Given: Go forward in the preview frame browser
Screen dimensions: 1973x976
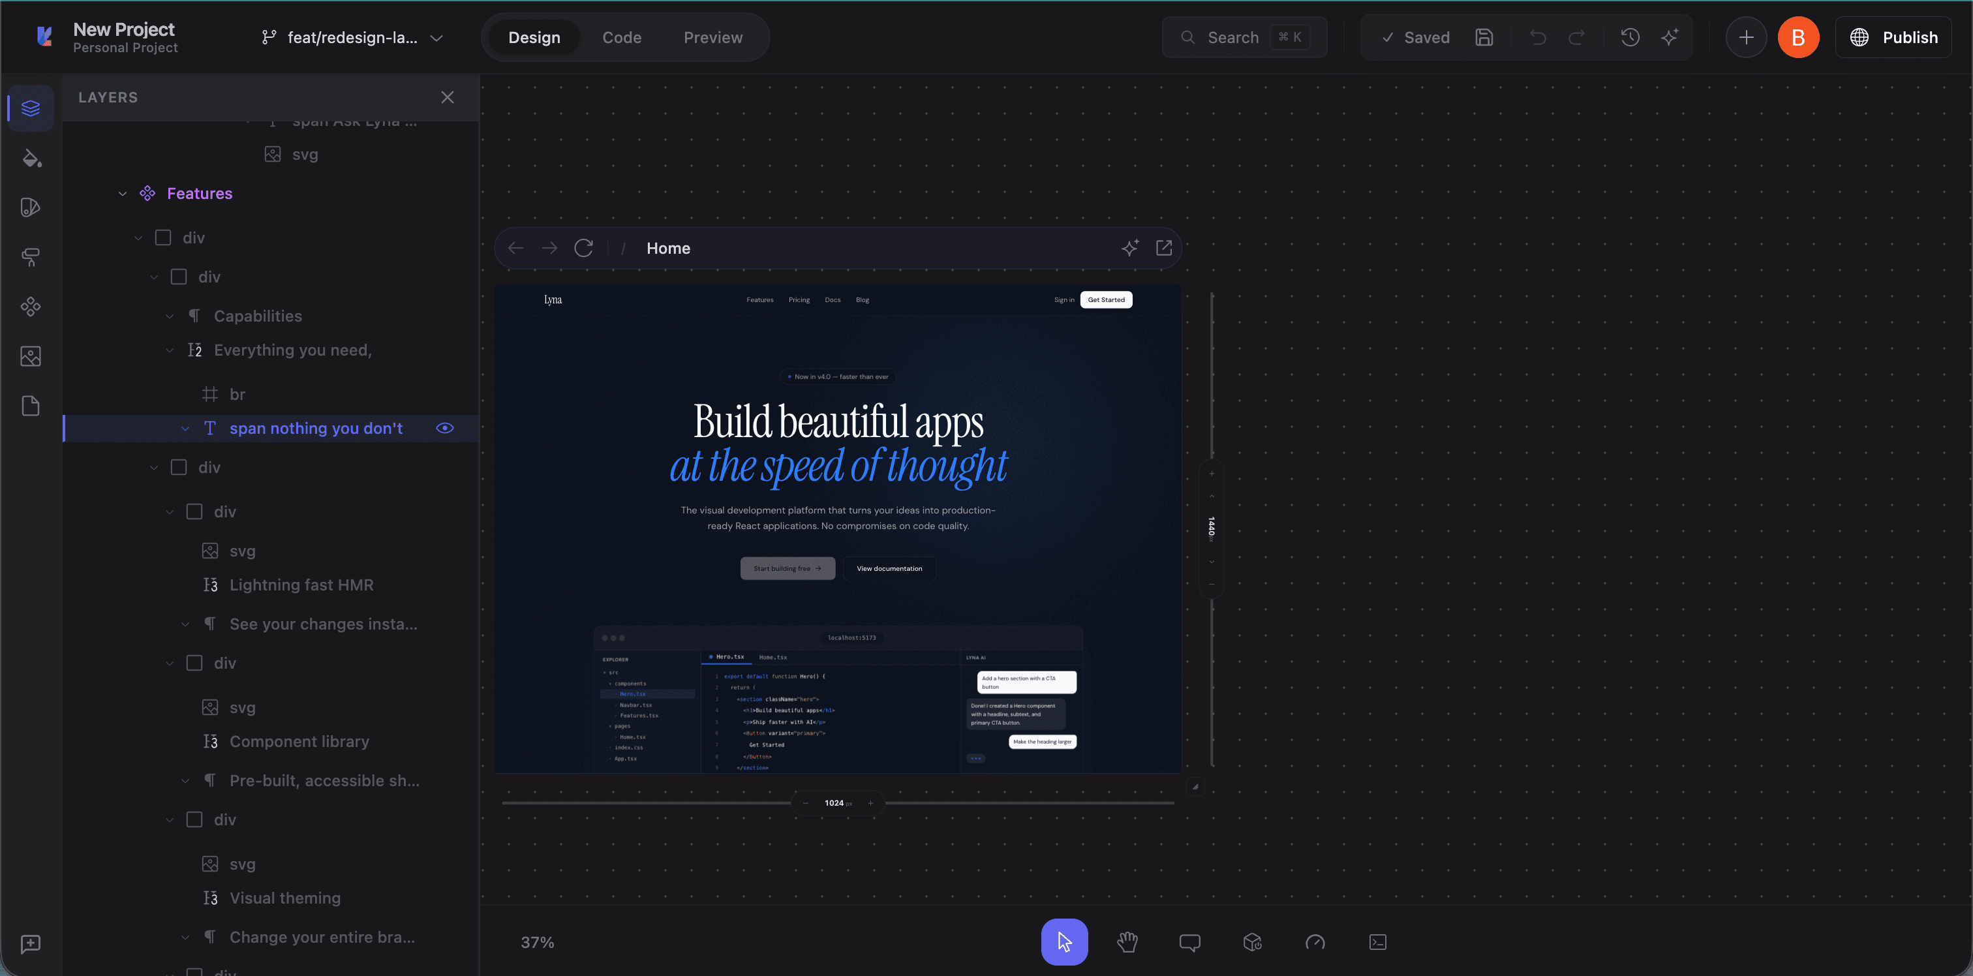Looking at the screenshot, I should click(x=549, y=248).
